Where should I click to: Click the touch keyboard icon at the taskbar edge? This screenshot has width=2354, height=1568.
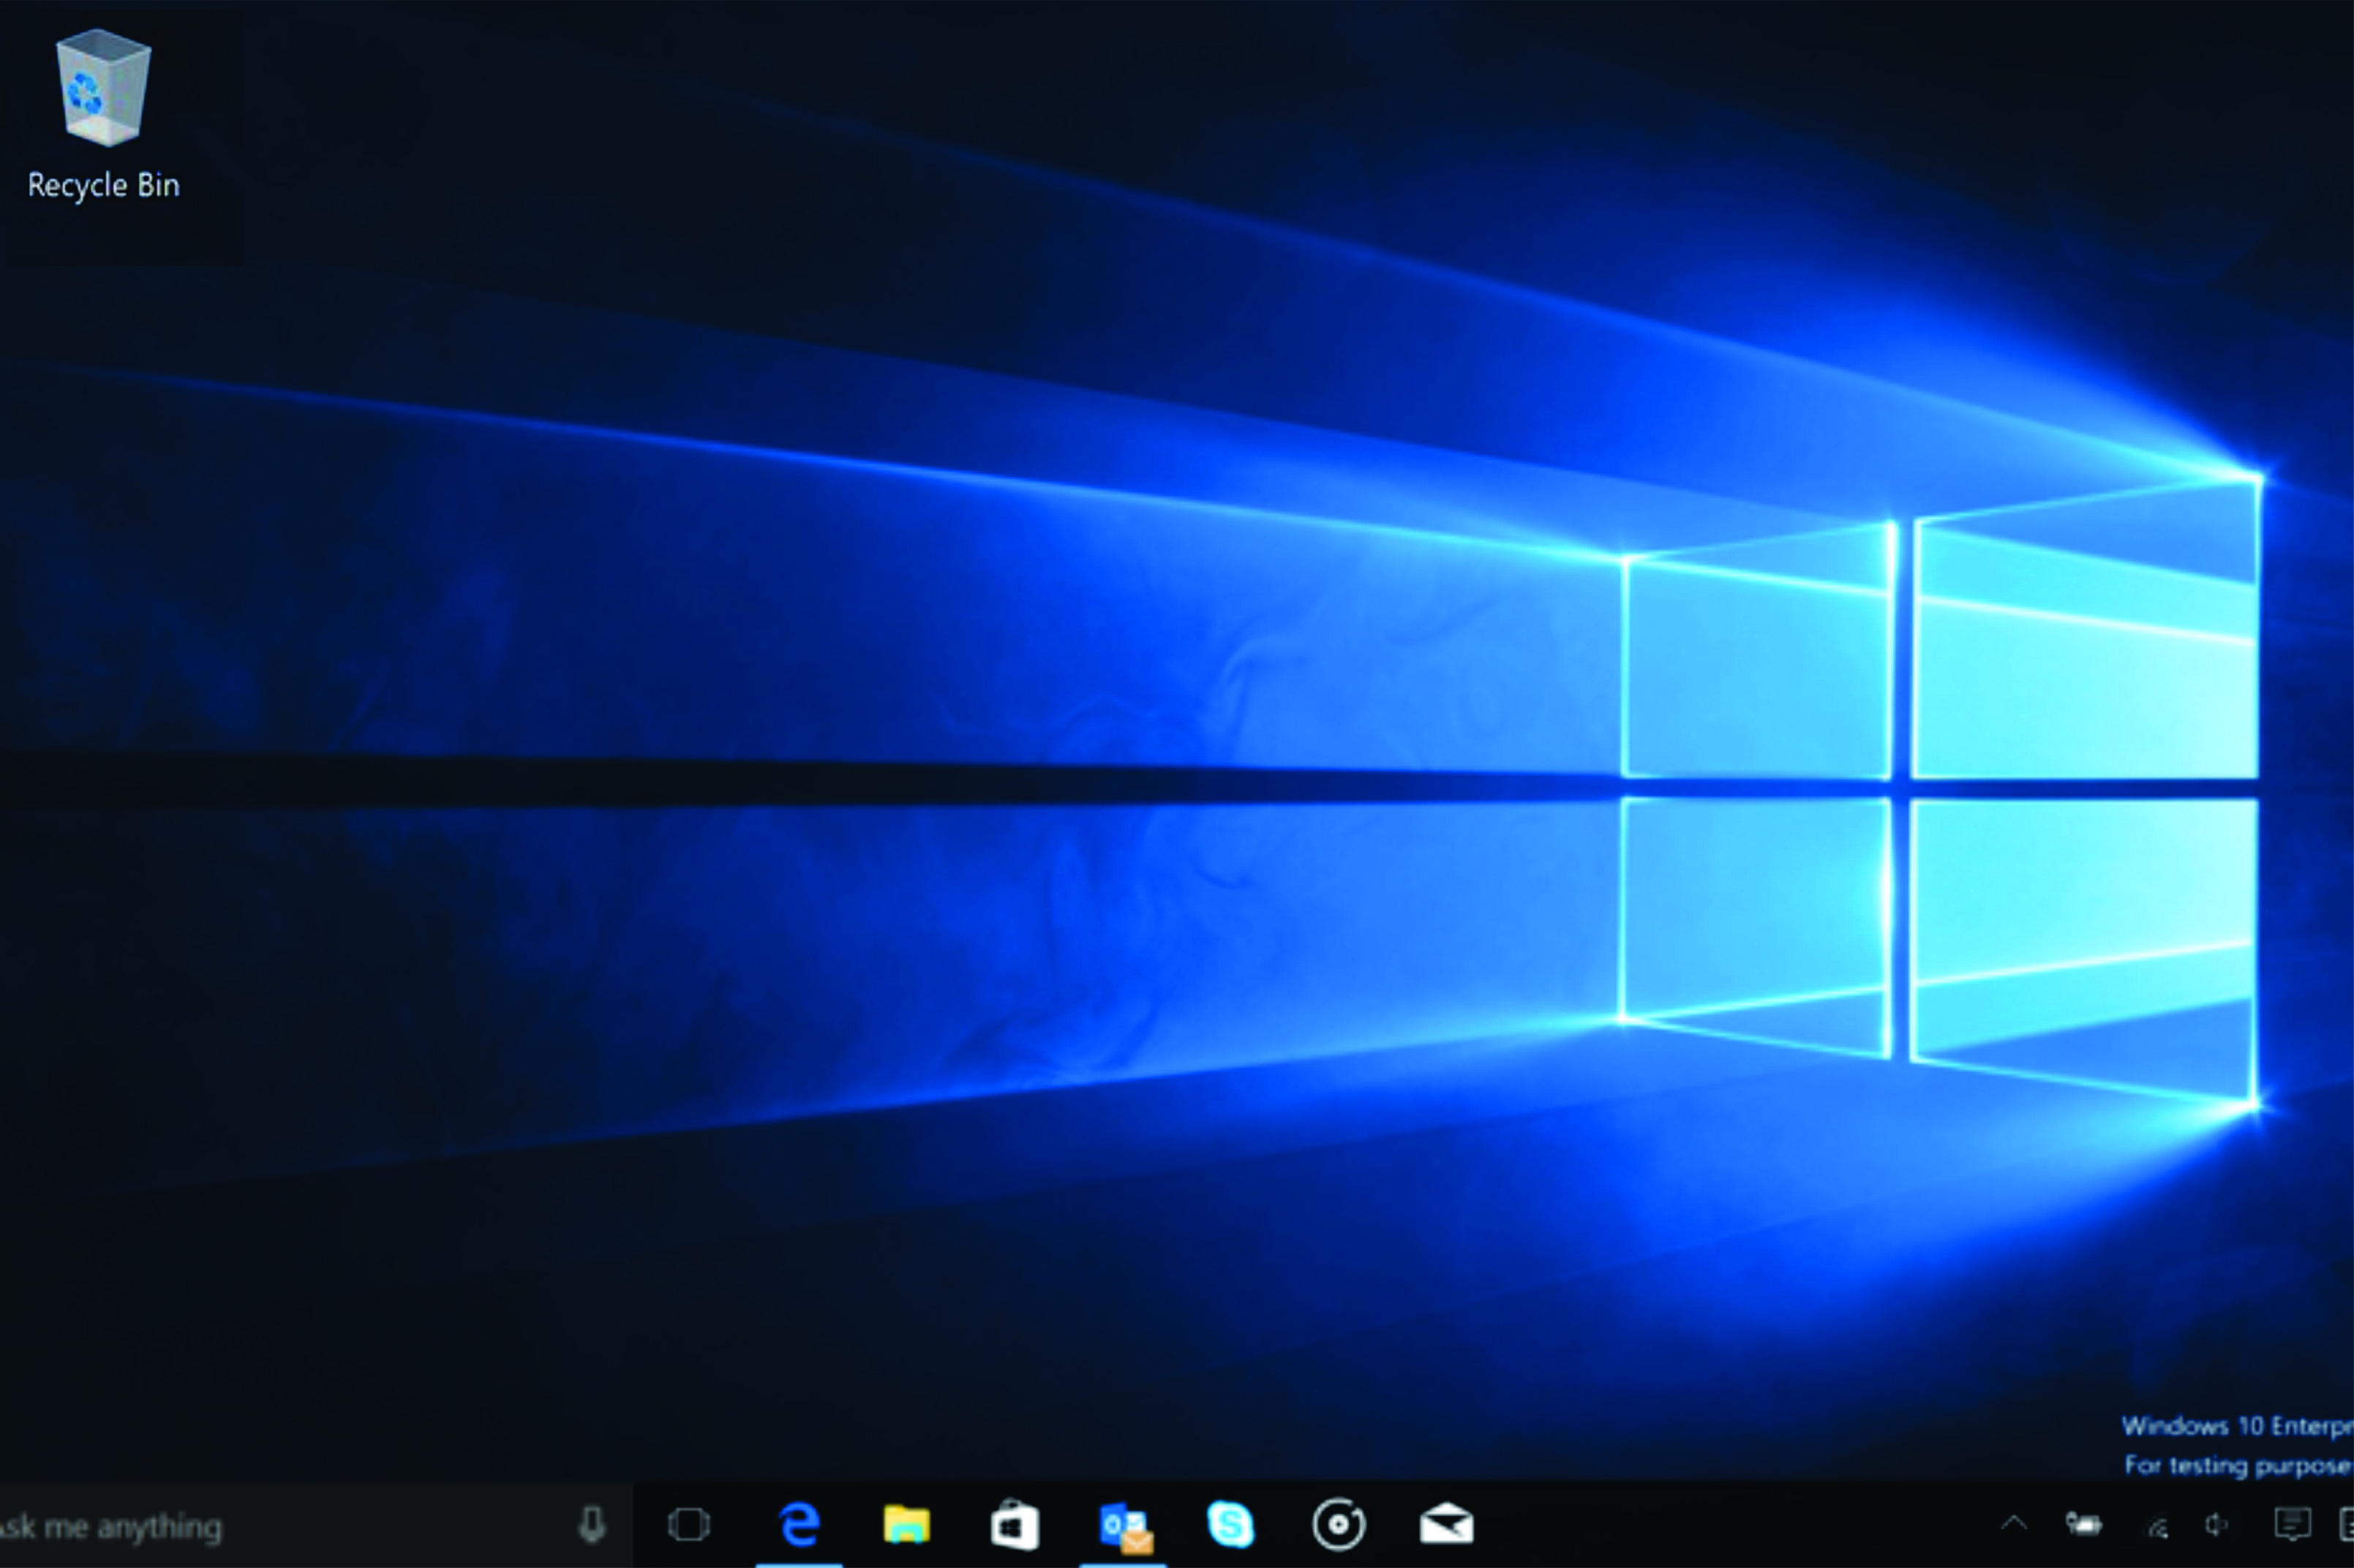pos(2346,1525)
